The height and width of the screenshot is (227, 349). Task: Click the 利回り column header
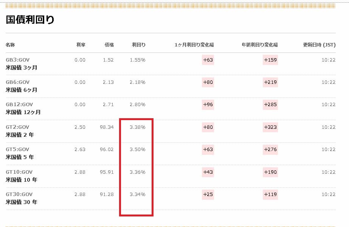tap(138, 45)
